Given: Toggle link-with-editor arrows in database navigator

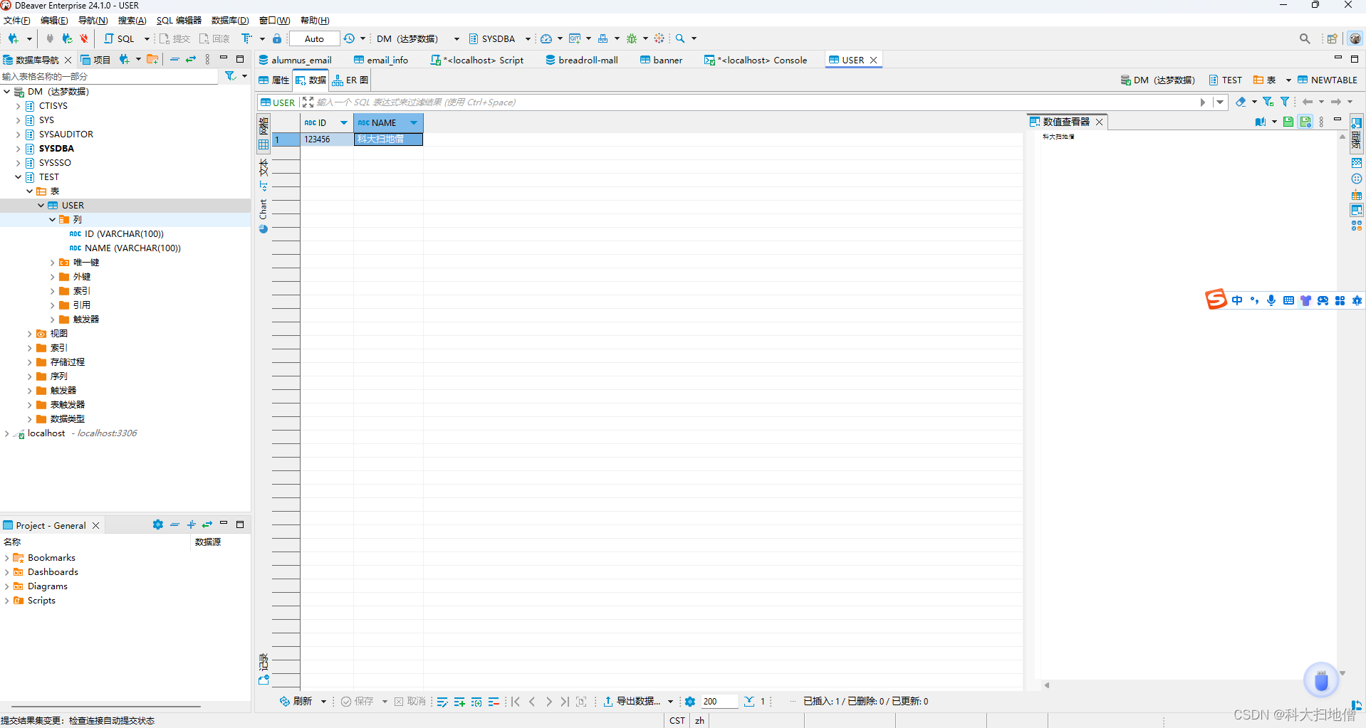Looking at the screenshot, I should coord(191,60).
